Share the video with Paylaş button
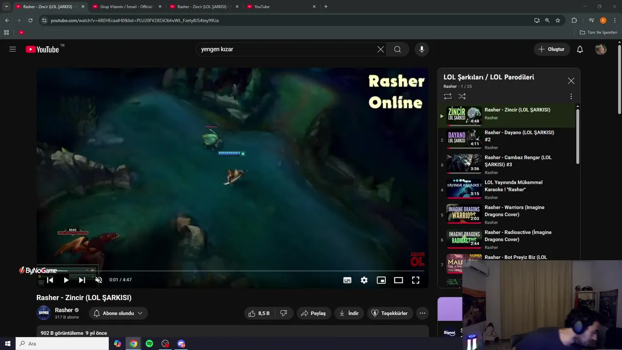622x350 pixels. pyautogui.click(x=313, y=313)
